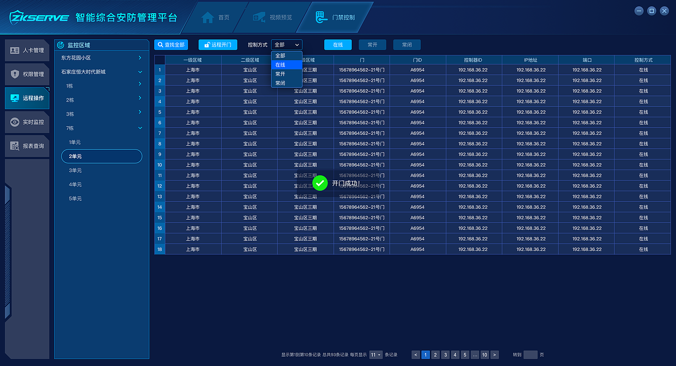
Task: Go to the next page arrow
Action: pyautogui.click(x=494, y=355)
